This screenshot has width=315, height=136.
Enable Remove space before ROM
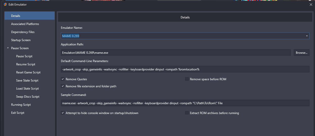click(187, 79)
